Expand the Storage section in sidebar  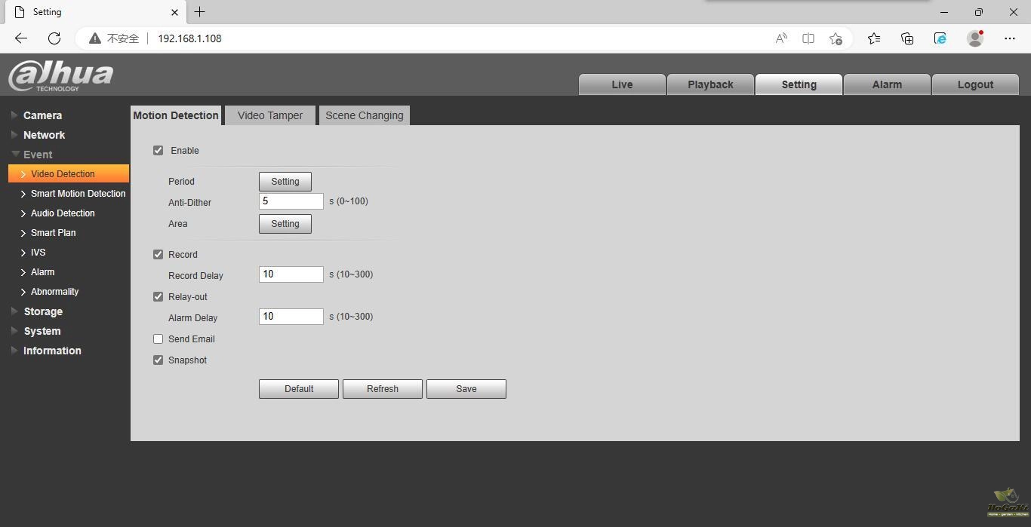pyautogui.click(x=43, y=311)
